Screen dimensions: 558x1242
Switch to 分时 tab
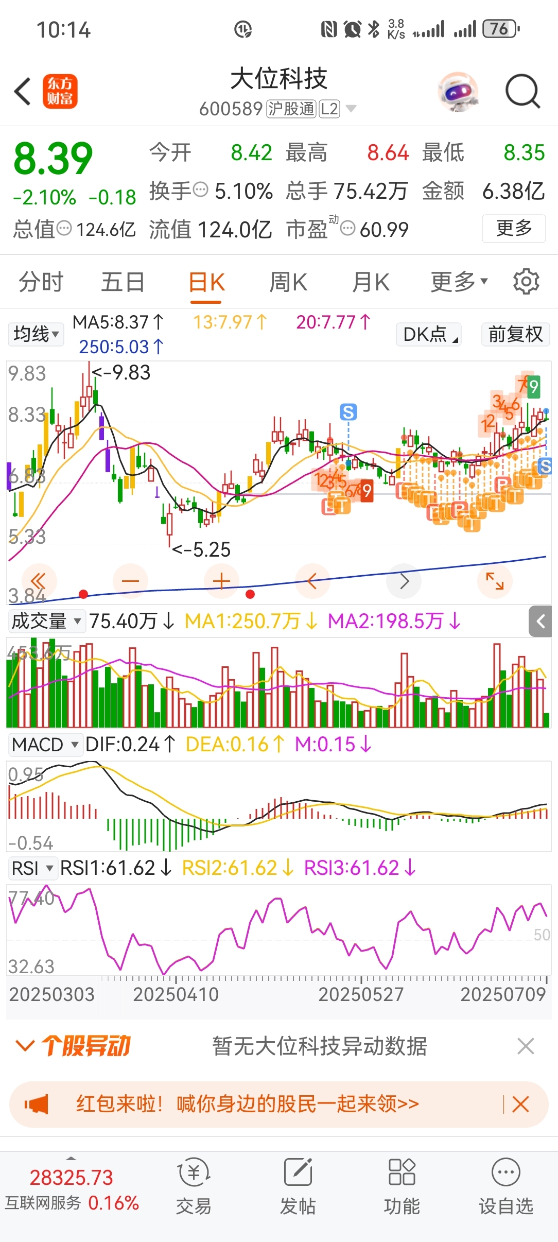pyautogui.click(x=41, y=282)
